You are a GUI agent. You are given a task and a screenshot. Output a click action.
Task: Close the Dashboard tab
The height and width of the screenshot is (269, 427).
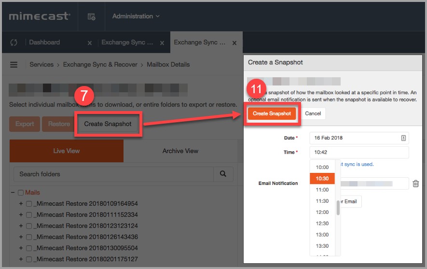pos(89,43)
